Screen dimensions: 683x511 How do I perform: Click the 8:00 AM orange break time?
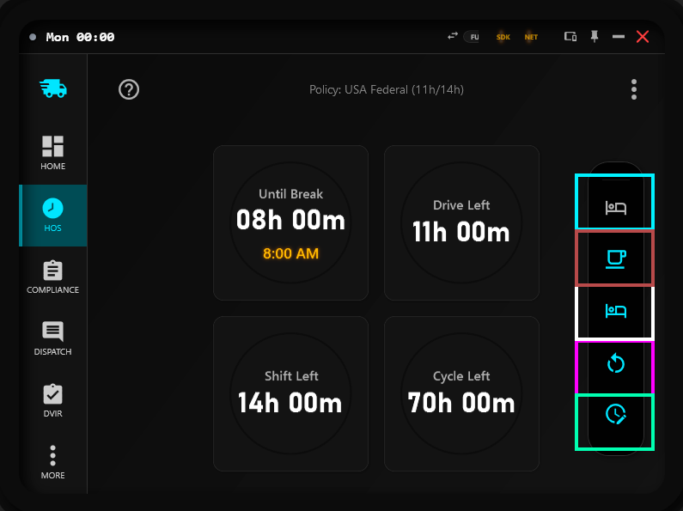(x=290, y=253)
